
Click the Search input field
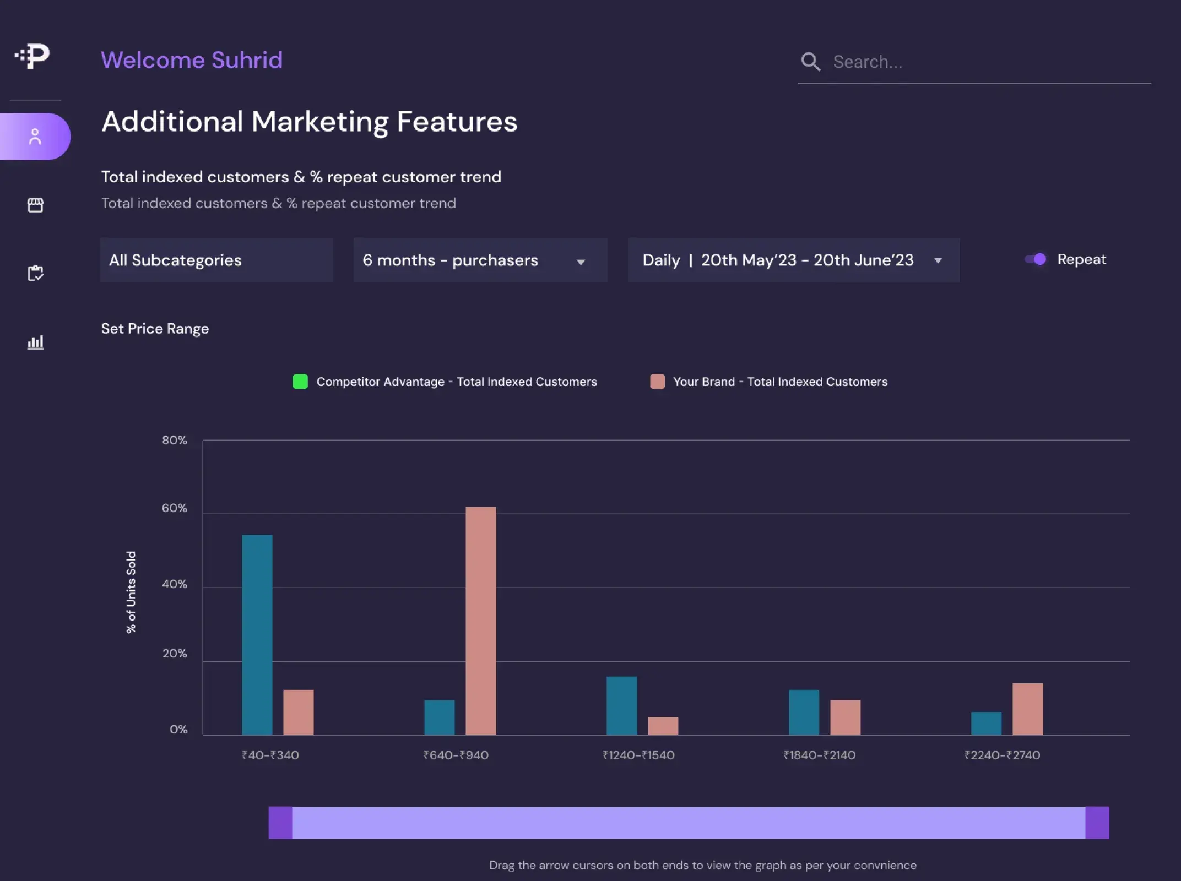(x=974, y=62)
